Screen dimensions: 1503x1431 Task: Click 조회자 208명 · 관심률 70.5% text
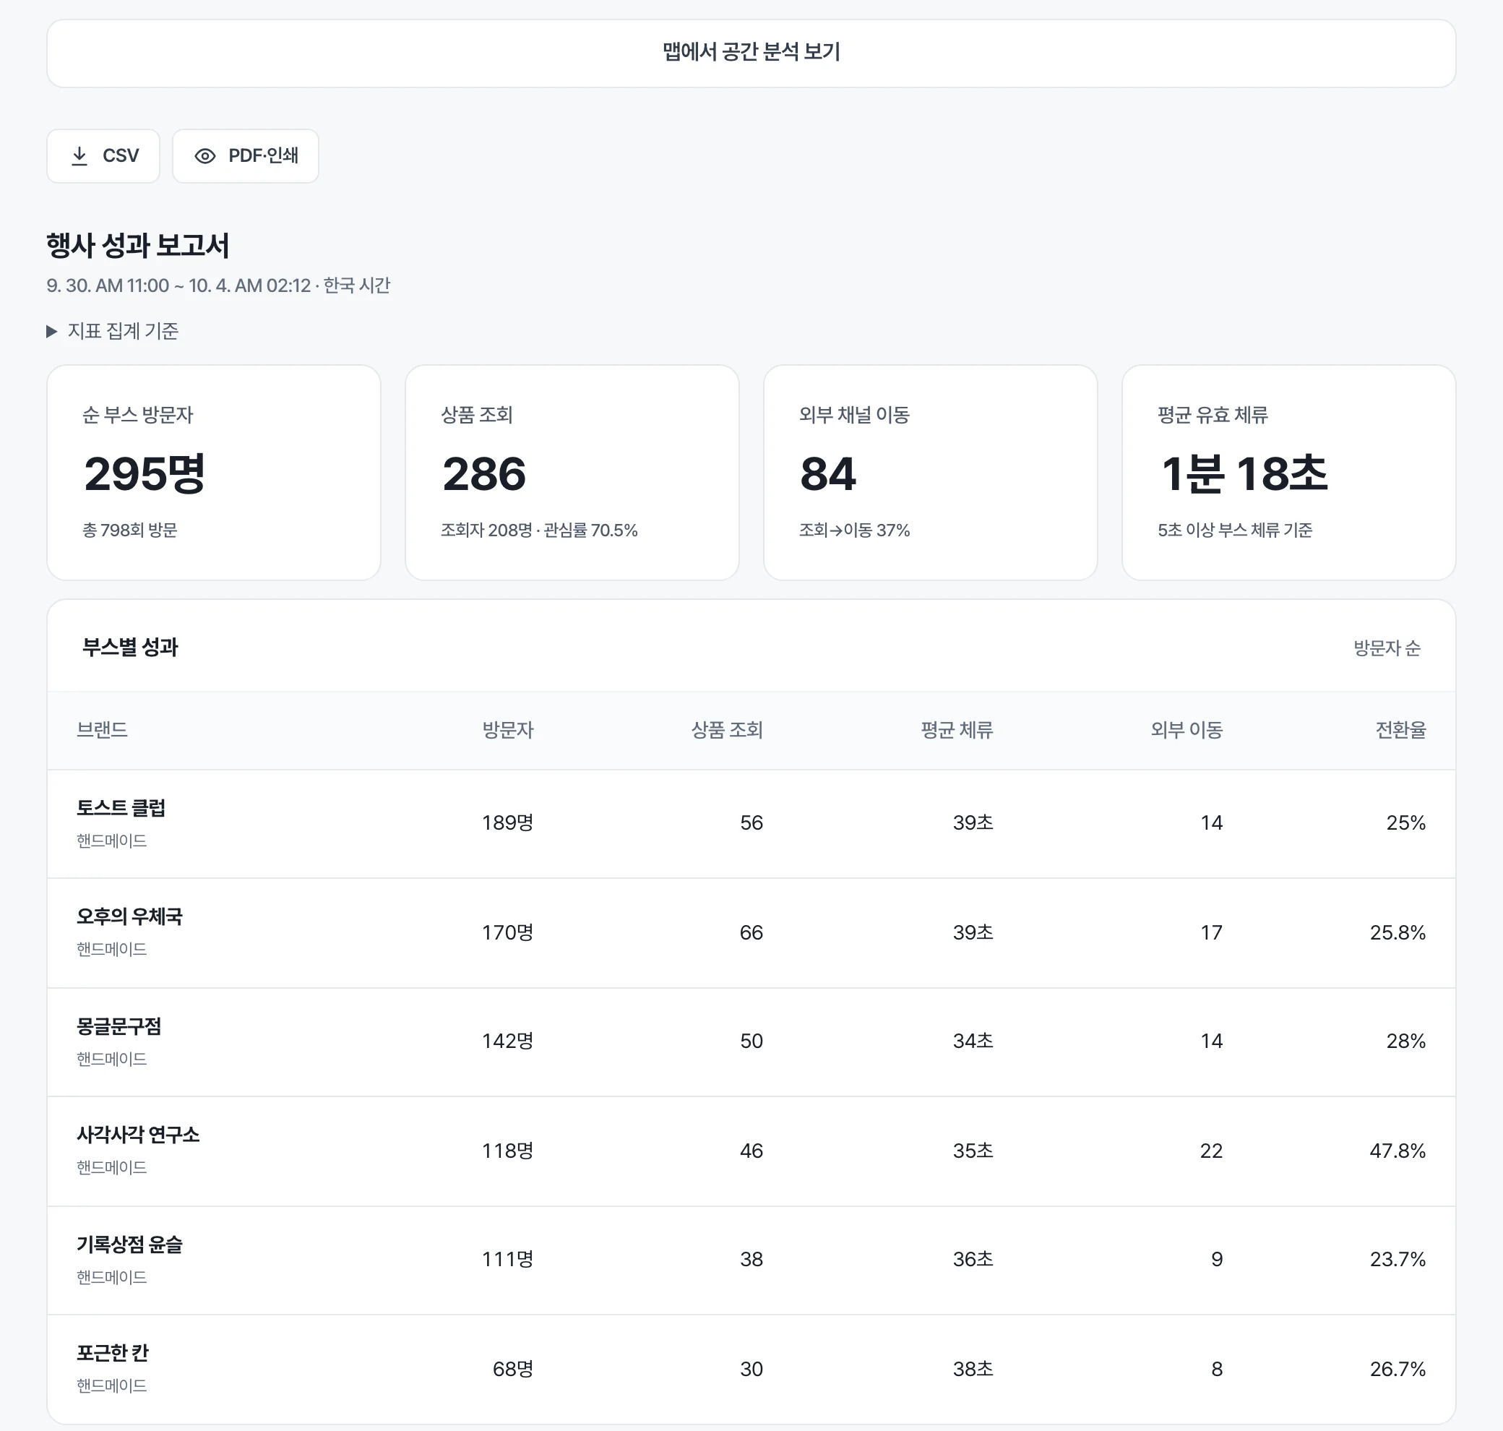tap(539, 530)
